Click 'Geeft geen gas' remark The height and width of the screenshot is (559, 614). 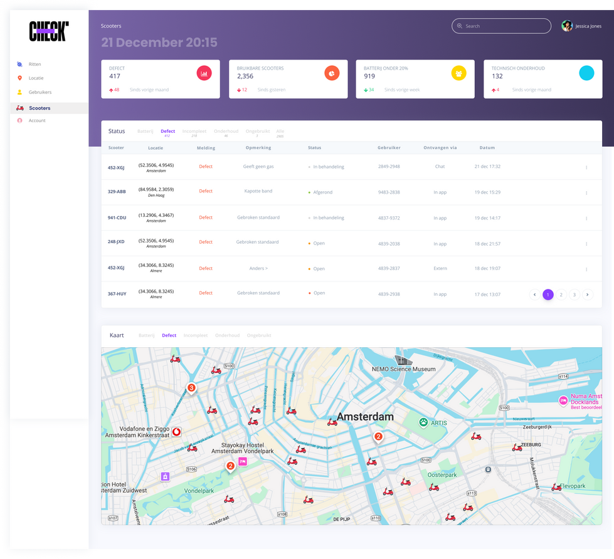[258, 166]
